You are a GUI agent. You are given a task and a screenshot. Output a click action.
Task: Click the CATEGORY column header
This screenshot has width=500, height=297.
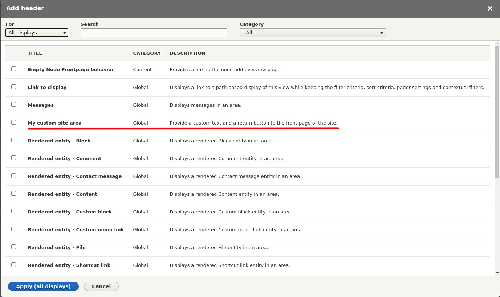147,53
